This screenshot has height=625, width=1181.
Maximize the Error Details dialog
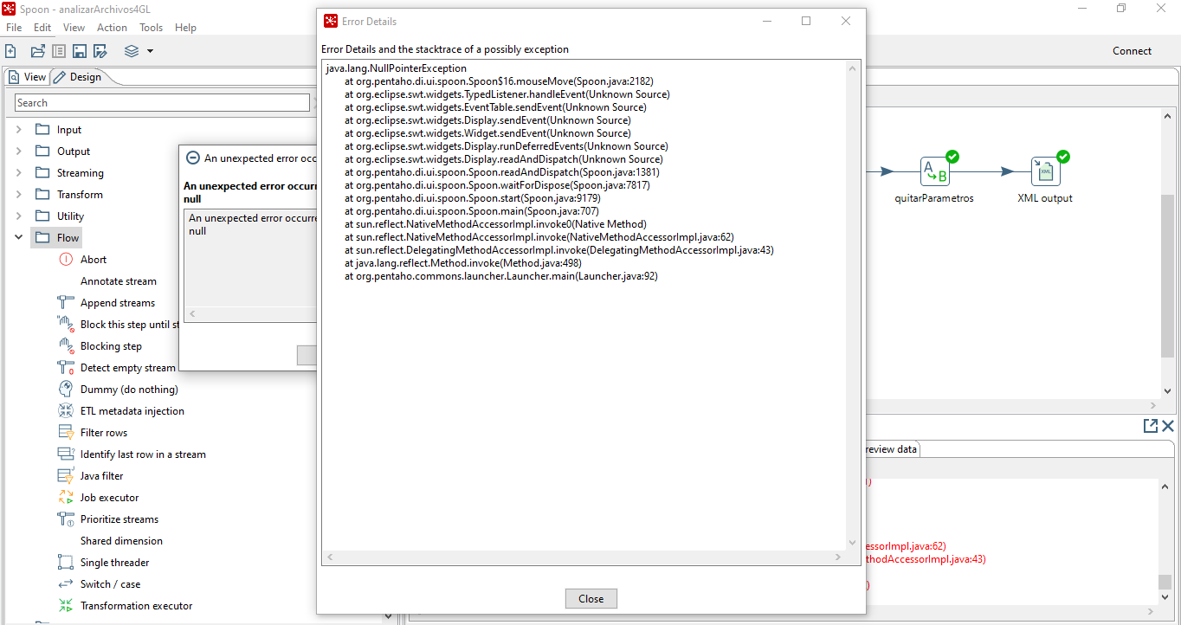click(806, 21)
